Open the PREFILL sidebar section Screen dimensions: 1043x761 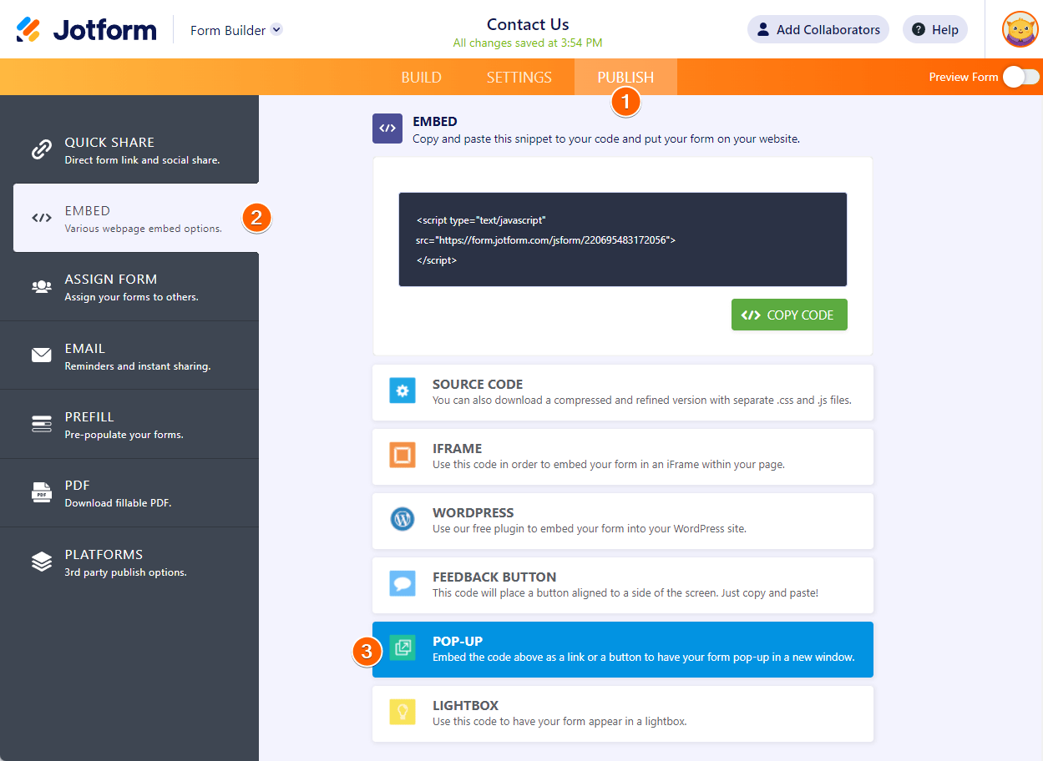click(129, 424)
